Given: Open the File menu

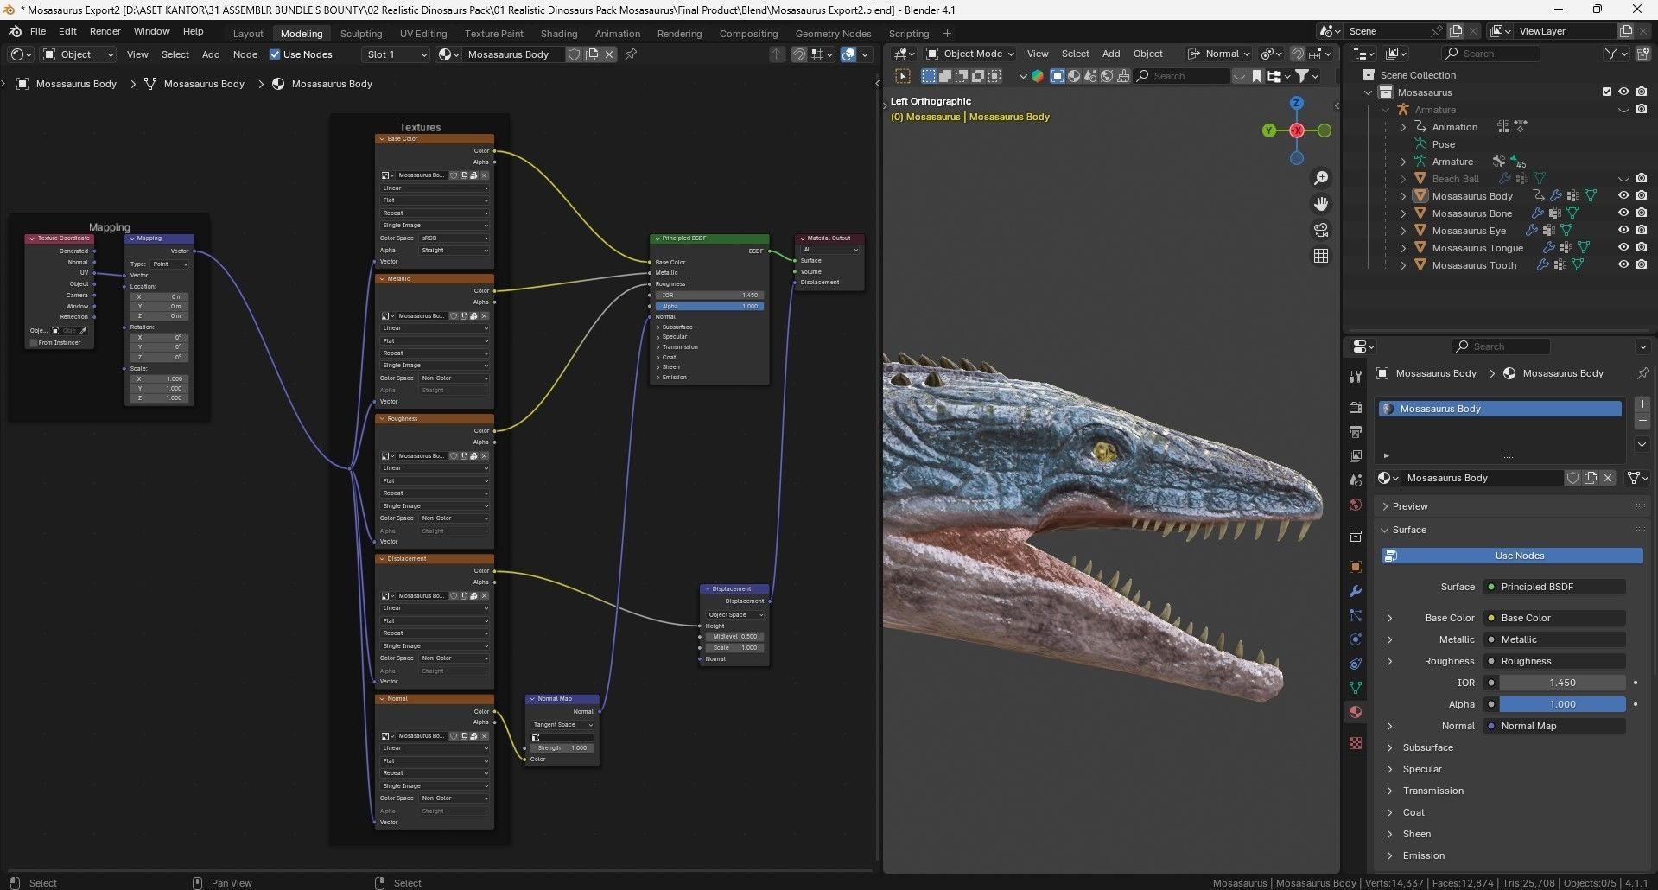Looking at the screenshot, I should 38,31.
